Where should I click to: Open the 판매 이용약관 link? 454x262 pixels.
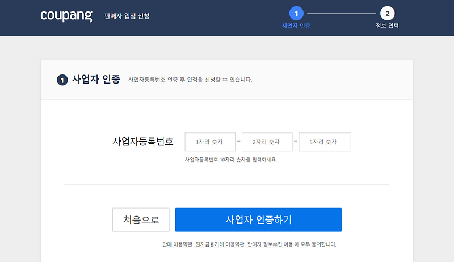coord(177,244)
